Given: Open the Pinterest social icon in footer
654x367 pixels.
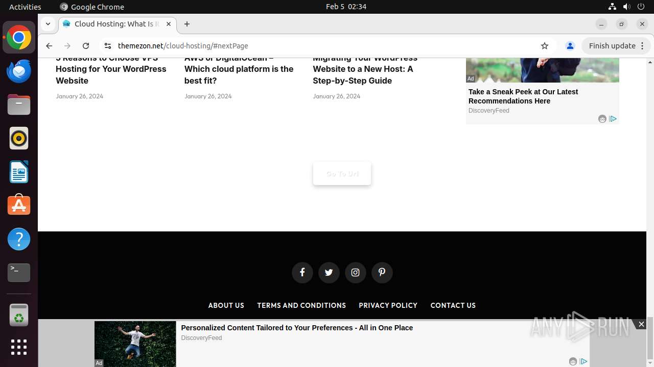Looking at the screenshot, I should tap(382, 272).
